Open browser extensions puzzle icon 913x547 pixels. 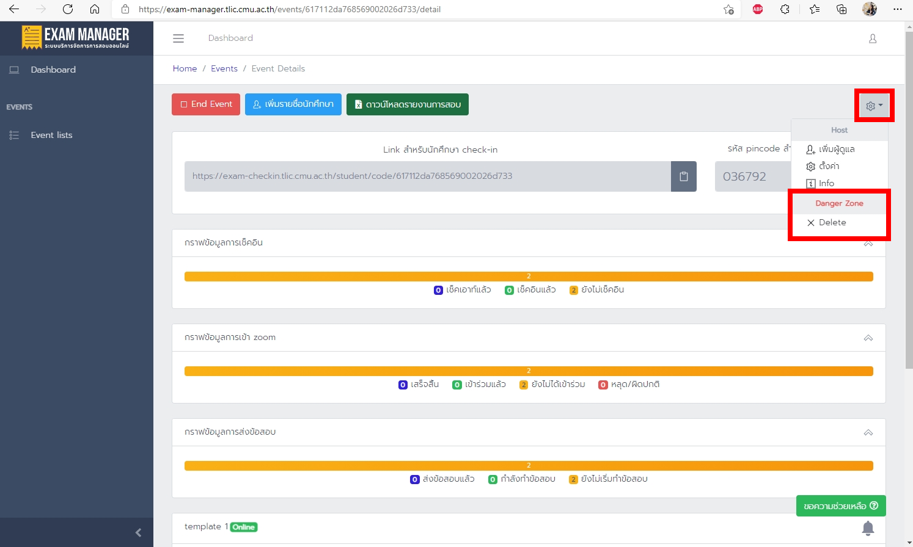pos(785,9)
